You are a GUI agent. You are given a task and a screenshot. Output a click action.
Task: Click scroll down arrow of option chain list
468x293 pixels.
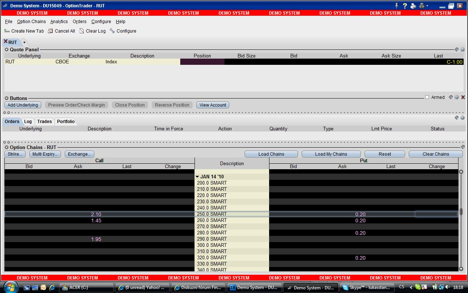click(461, 269)
